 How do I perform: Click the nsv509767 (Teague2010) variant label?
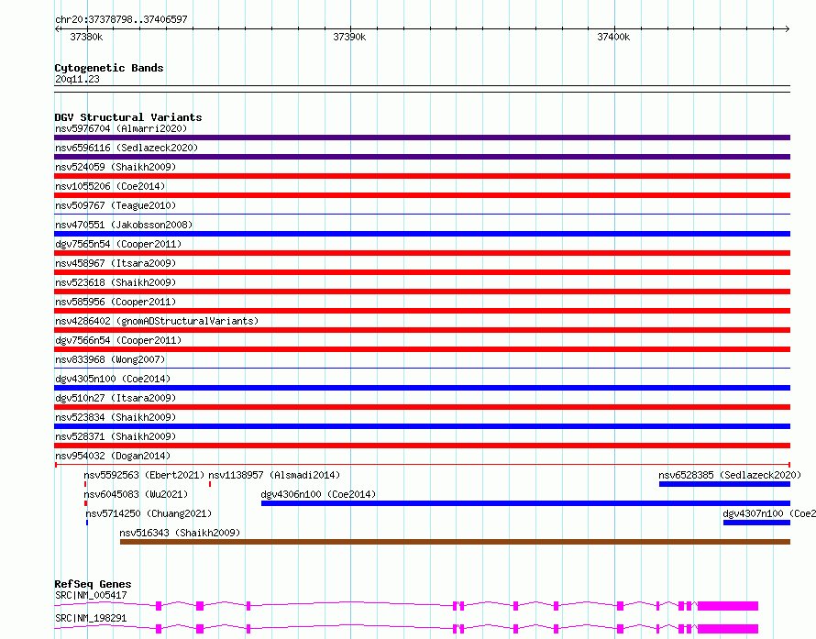[x=116, y=205]
